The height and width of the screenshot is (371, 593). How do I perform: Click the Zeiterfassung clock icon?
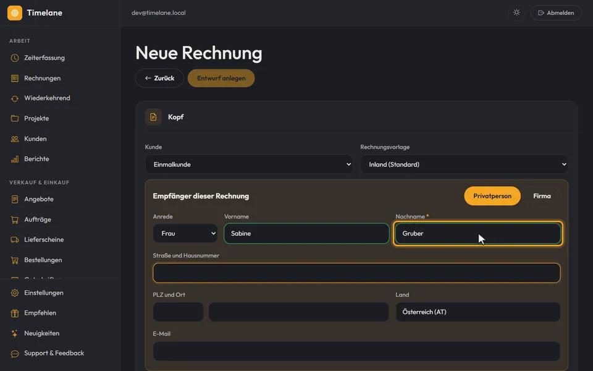click(15, 58)
